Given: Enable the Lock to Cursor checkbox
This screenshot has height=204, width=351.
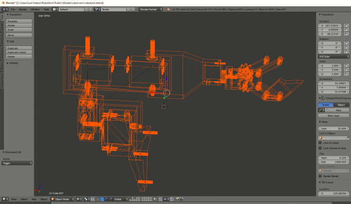Looking at the screenshot, I should pos(320,143).
